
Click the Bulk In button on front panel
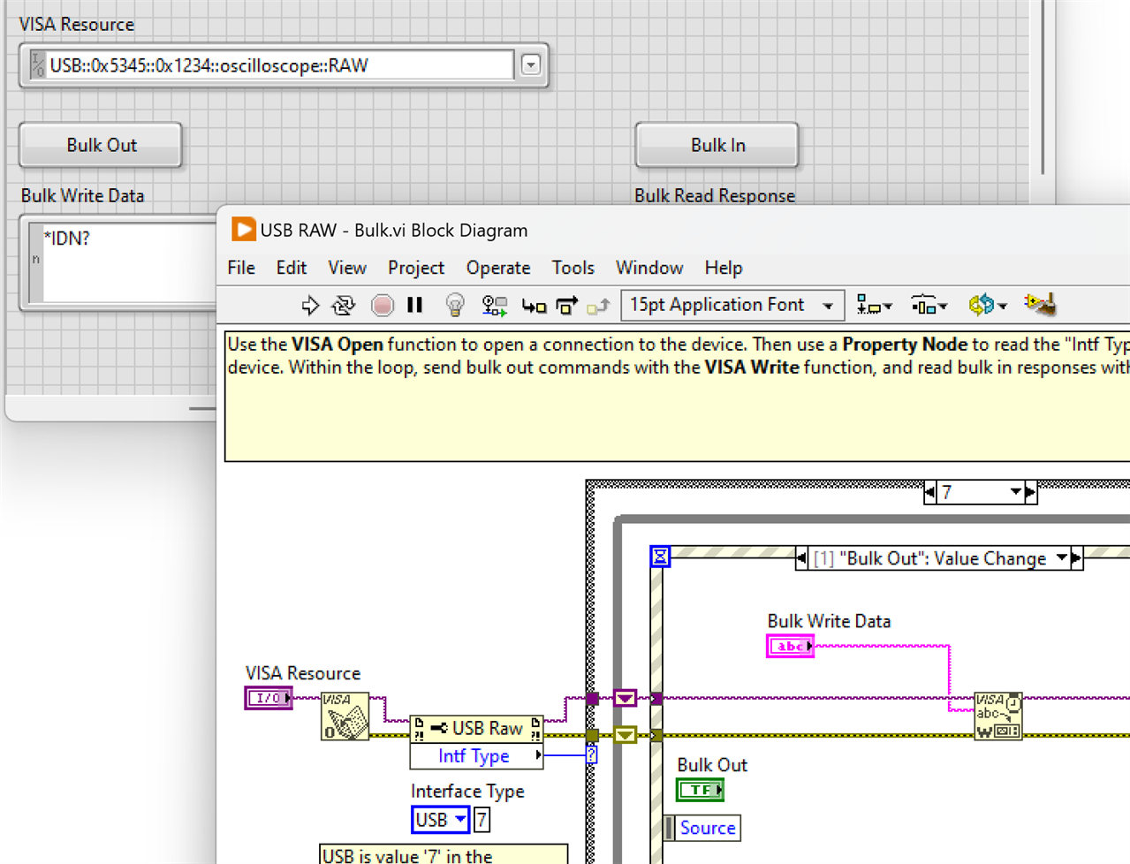(717, 145)
